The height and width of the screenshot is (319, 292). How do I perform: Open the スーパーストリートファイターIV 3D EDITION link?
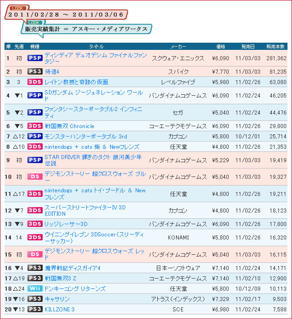[x=85, y=211]
